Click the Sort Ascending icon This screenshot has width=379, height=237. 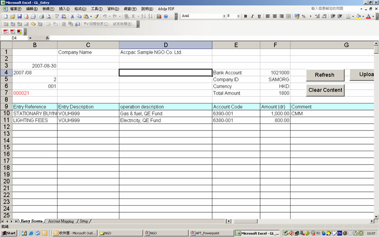point(143,16)
